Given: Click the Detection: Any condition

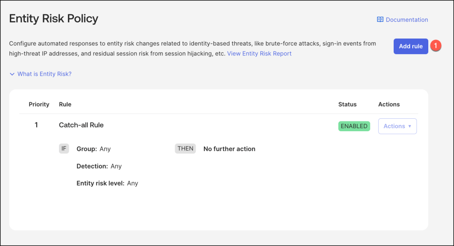Looking at the screenshot, I should (99, 166).
